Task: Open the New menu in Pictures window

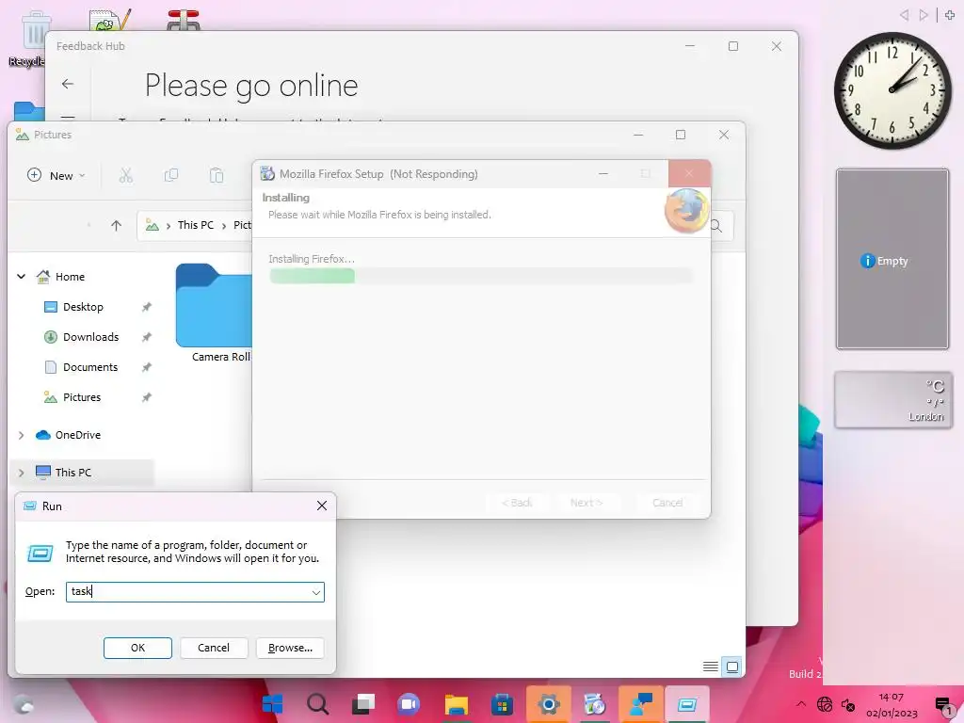Action: [x=56, y=176]
